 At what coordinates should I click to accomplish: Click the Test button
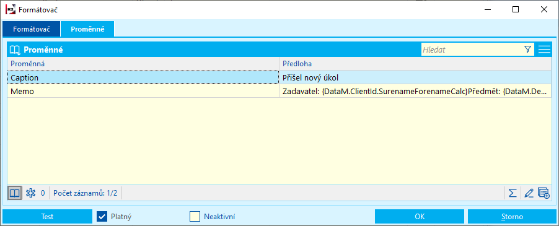point(47,216)
